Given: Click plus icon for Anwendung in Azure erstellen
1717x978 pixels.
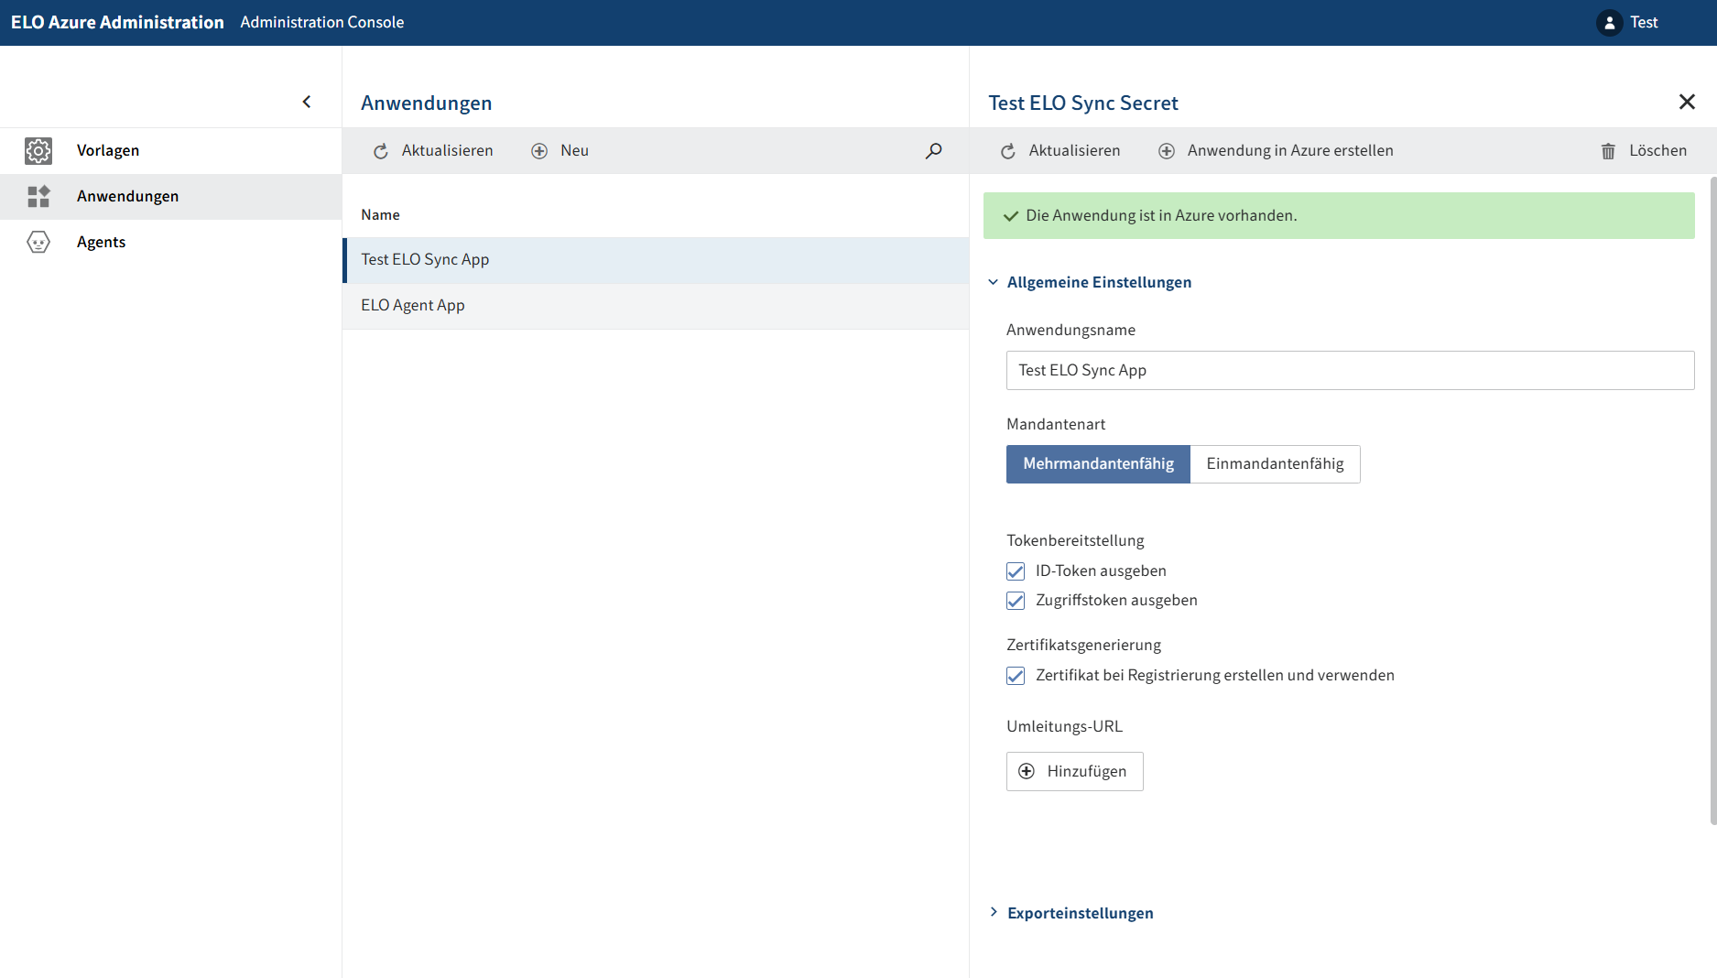Looking at the screenshot, I should point(1167,151).
